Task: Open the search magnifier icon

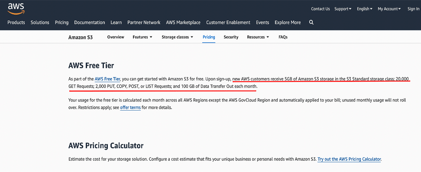Action: 311,22
